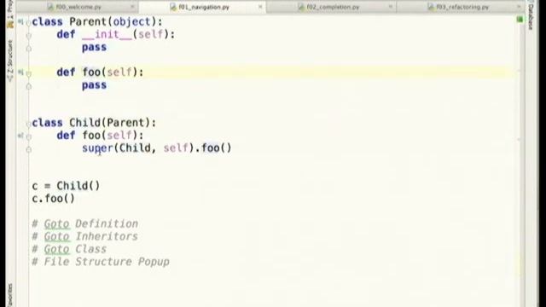Click the 'object' base class name

coord(131,22)
